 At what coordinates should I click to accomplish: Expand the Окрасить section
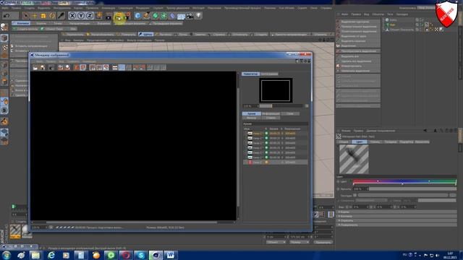(x=397, y=220)
